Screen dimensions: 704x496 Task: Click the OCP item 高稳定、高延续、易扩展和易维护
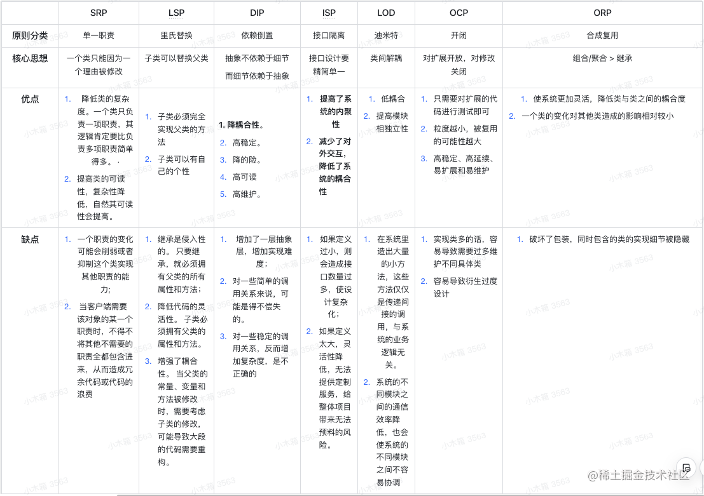[464, 164]
